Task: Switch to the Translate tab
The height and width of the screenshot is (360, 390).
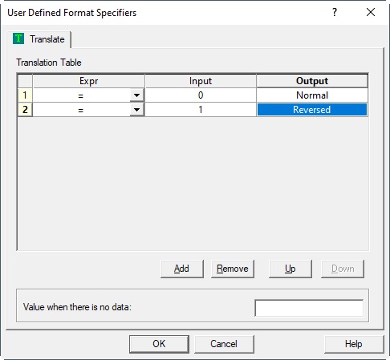Action: point(39,39)
